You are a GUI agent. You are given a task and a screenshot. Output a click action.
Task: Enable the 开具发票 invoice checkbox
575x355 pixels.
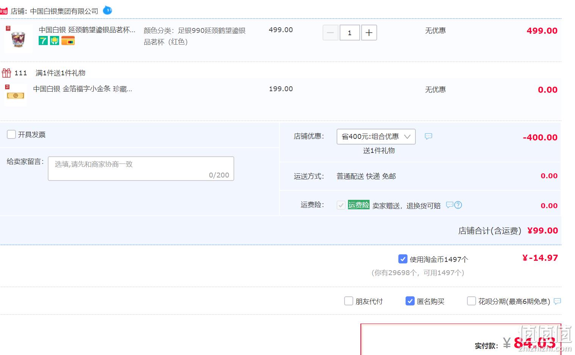pyautogui.click(x=11, y=134)
